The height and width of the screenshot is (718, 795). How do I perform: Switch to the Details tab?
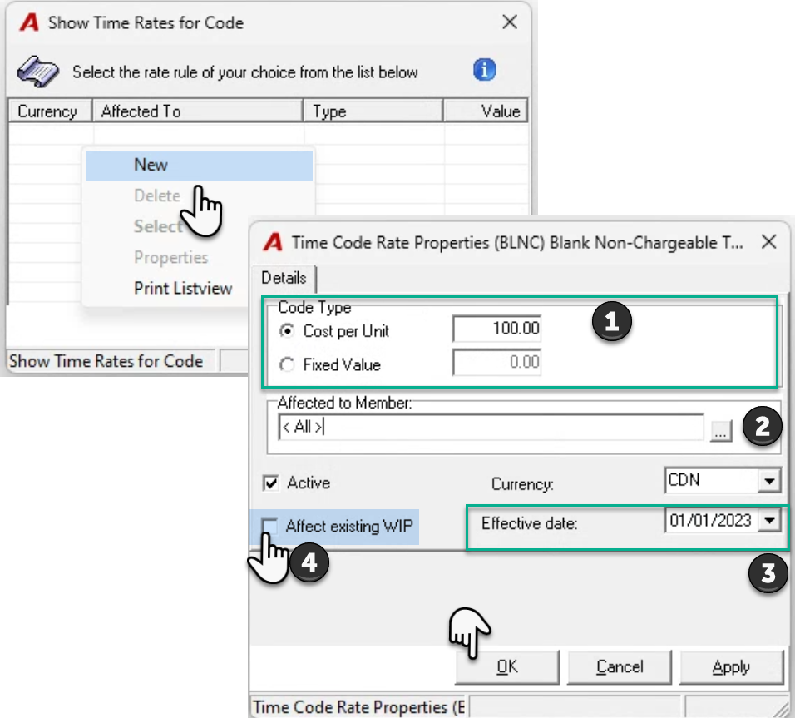[x=284, y=278]
